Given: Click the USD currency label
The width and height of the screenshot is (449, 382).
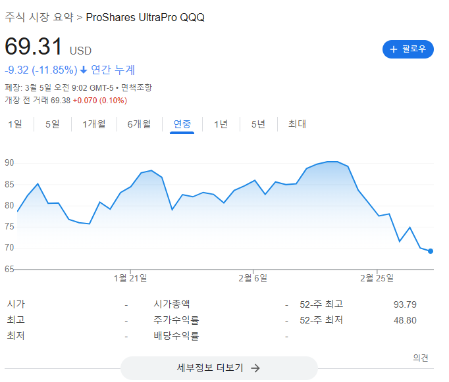Looking at the screenshot, I should pyautogui.click(x=80, y=51).
